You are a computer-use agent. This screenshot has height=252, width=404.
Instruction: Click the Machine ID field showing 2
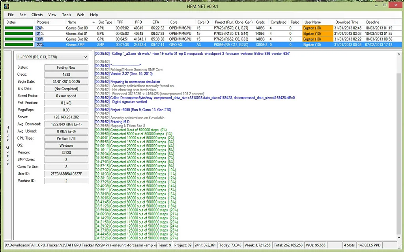[66, 181]
